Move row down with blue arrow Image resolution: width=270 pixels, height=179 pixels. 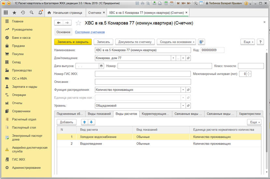click(x=91, y=122)
